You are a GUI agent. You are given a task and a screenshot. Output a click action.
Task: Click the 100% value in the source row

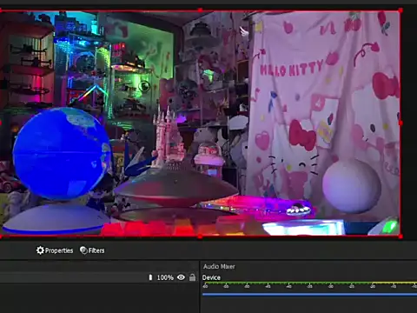point(165,277)
